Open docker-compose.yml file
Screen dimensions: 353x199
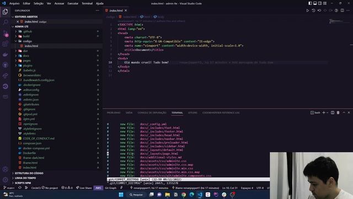[x=36, y=148]
